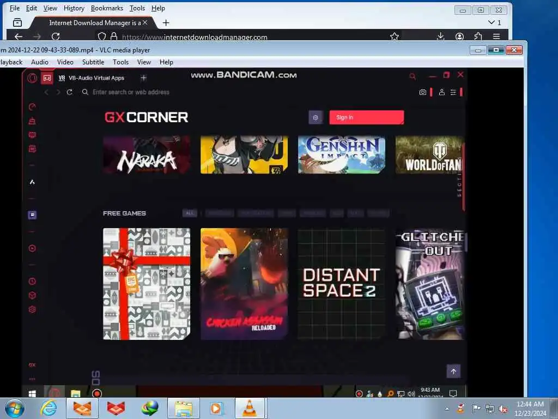Open the Firefox View icon left of the tab
The width and height of the screenshot is (558, 419).
click(17, 23)
